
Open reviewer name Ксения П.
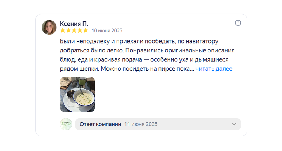coord(74,23)
